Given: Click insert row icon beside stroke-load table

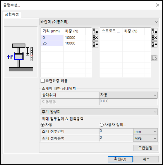Looking at the screenshot, I should (x=154, y=31).
